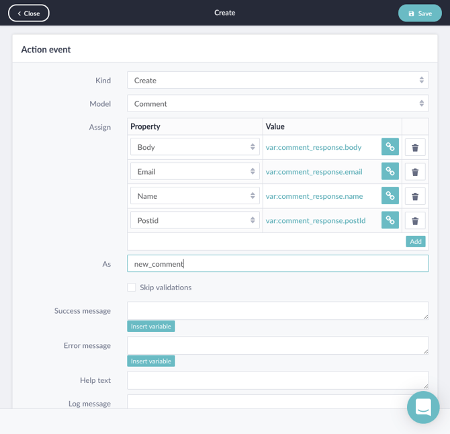450x434 pixels.
Task: Open the chat support widget
Action: click(423, 407)
